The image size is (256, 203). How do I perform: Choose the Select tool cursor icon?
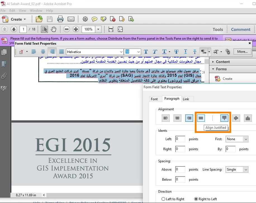tap(44, 29)
